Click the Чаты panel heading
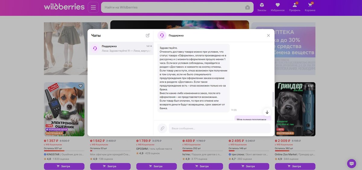The height and width of the screenshot is (170, 362). click(96, 36)
